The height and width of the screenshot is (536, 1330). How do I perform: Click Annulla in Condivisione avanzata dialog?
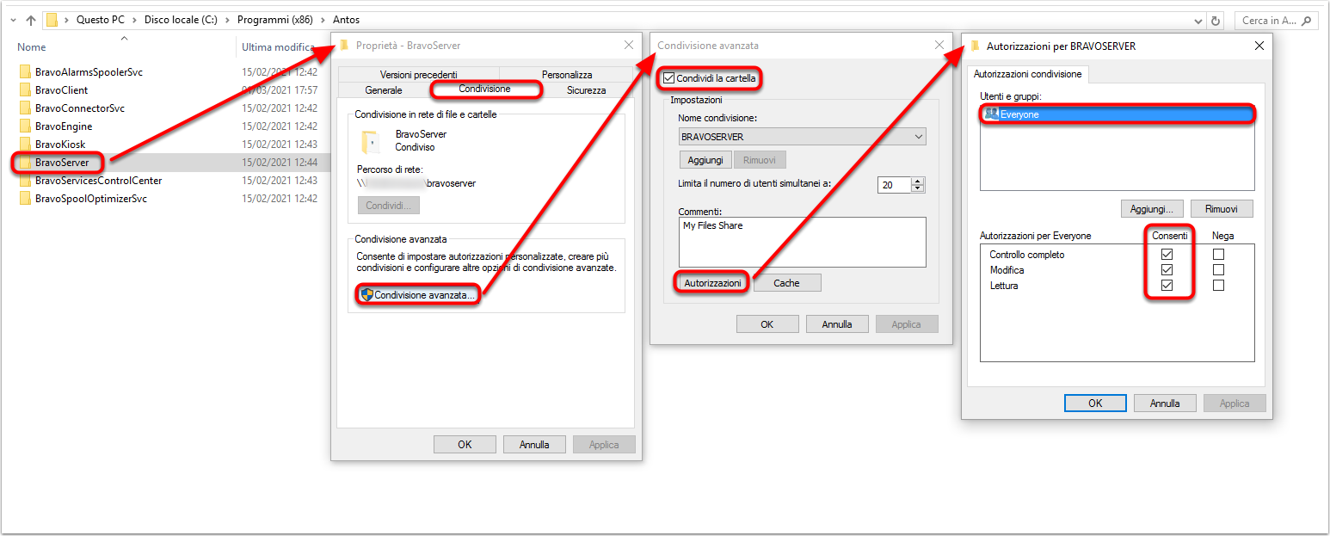837,324
